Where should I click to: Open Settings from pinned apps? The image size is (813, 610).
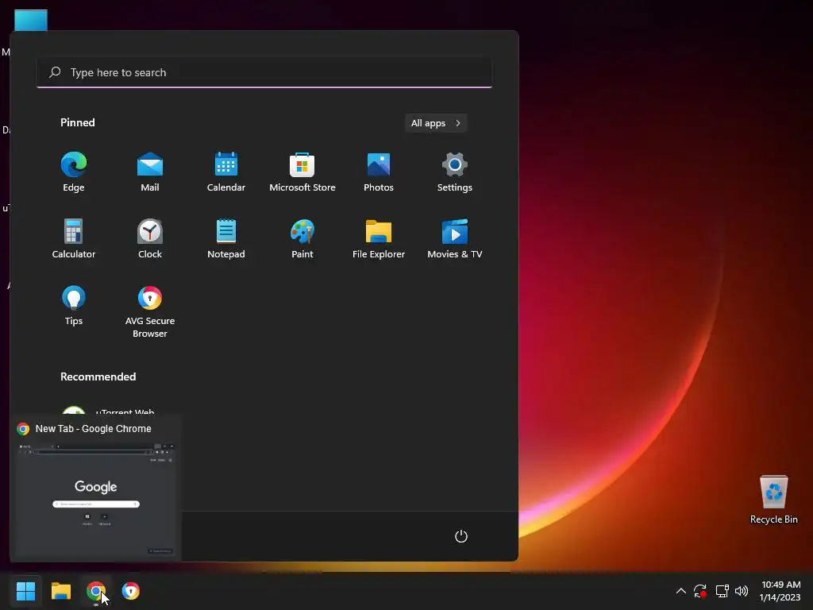tap(455, 172)
